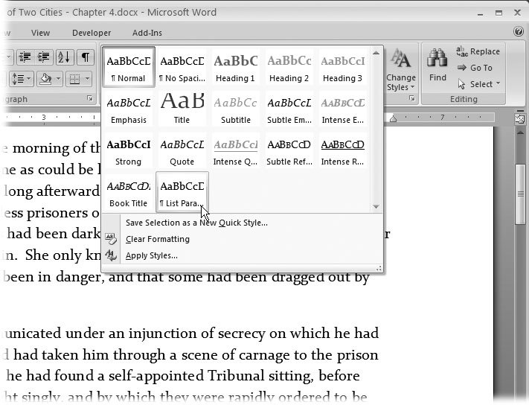Open Word Help question mark icon
Image resolution: width=529 pixels, height=405 pixels.
coord(519,32)
